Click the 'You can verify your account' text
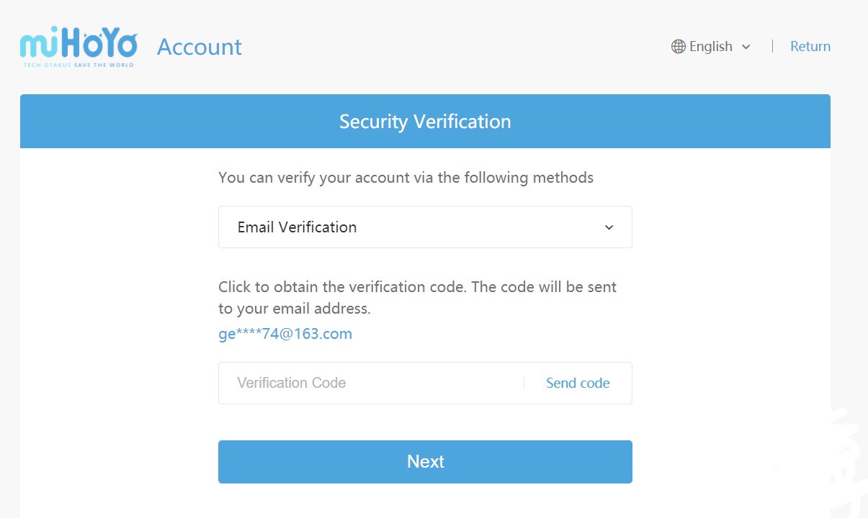This screenshot has width=868, height=518. tap(406, 178)
